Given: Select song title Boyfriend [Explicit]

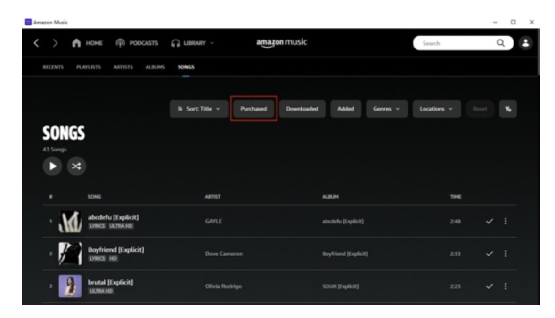Looking at the screenshot, I should (x=116, y=250).
